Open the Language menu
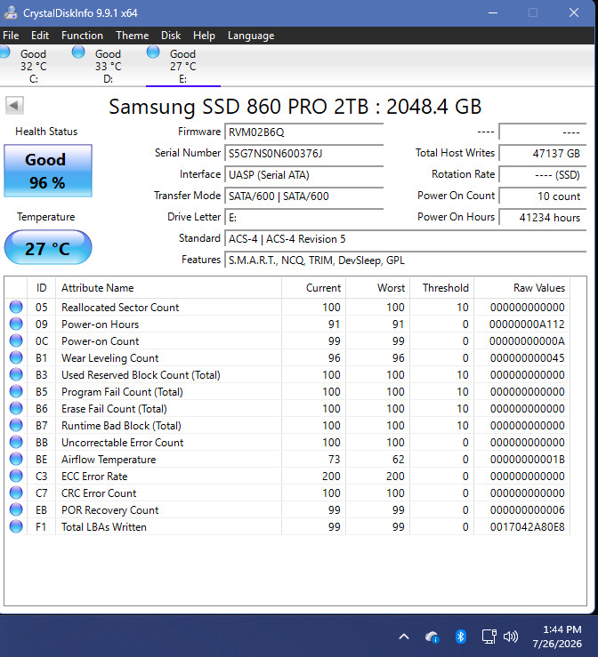598x657 pixels. pyautogui.click(x=251, y=36)
